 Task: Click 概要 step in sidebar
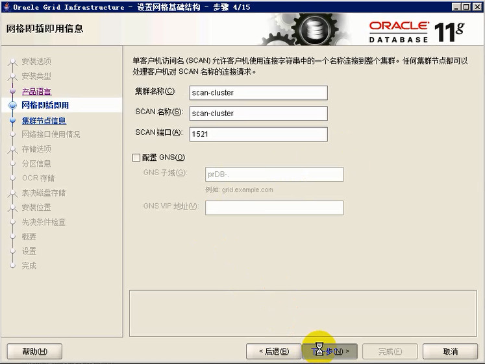click(x=29, y=236)
